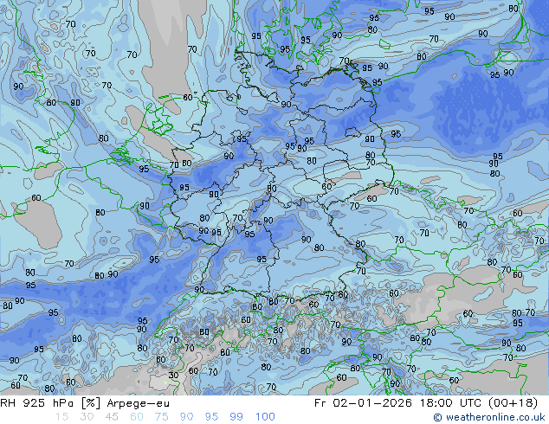Select the 90 legend value in scale

186,417
